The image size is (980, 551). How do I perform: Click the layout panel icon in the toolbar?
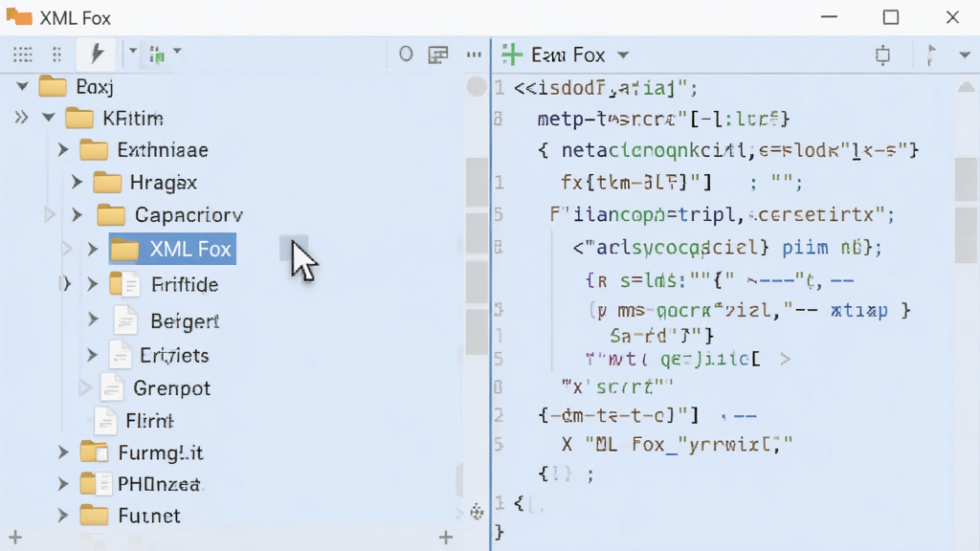(438, 55)
